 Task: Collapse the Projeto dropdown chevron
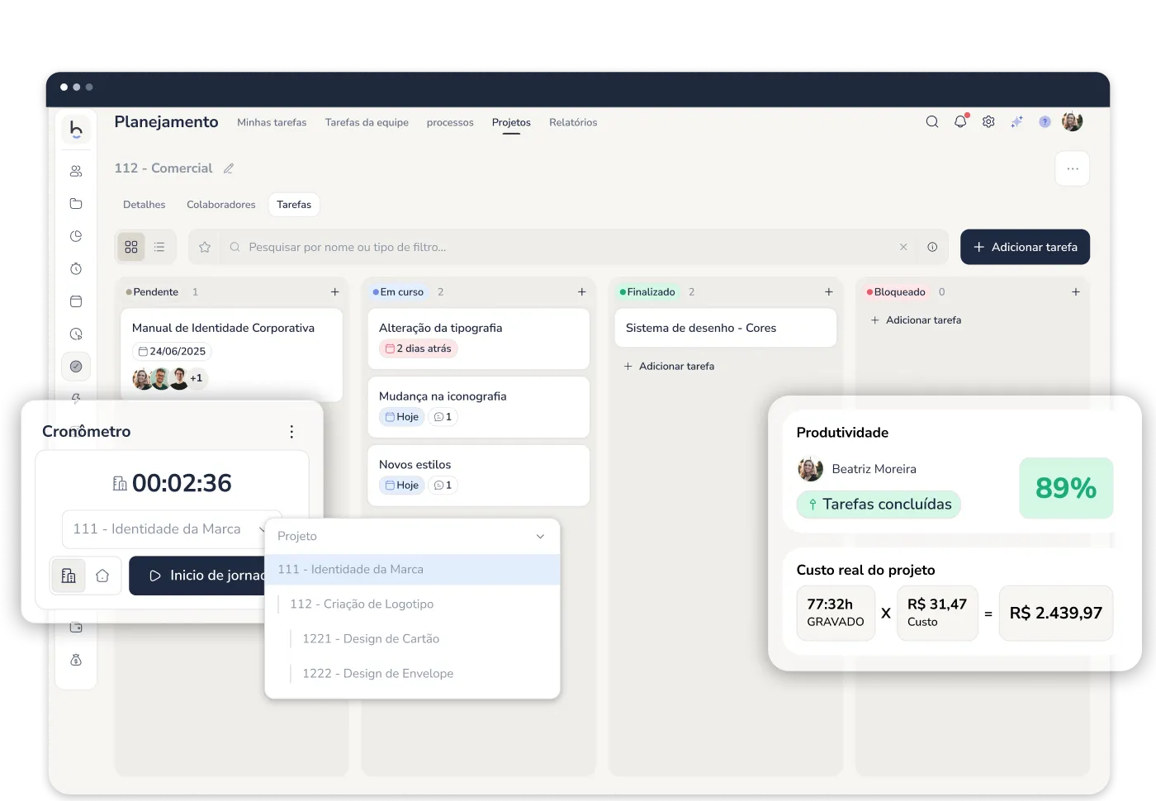click(540, 537)
